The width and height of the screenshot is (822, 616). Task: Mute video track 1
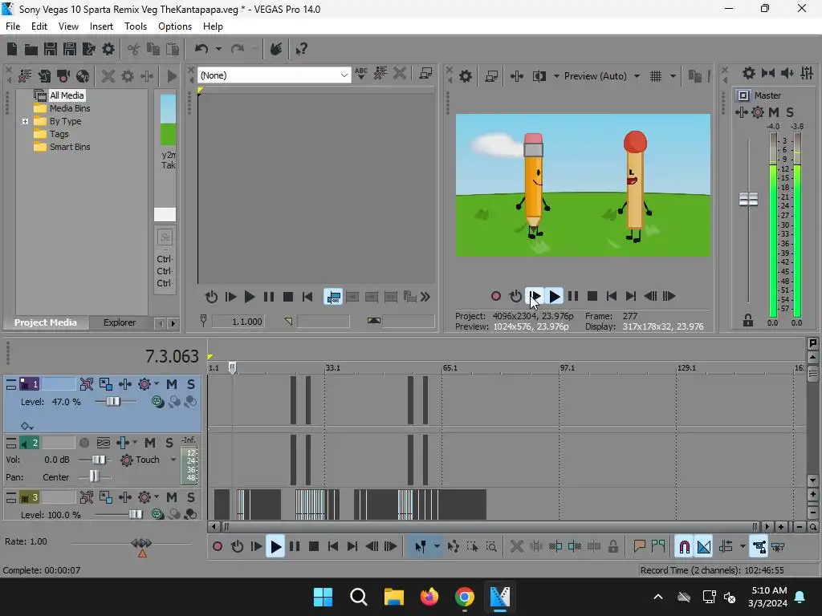(x=172, y=384)
